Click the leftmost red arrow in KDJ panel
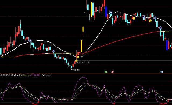Viewport: 172px width, 105px height. click(38, 102)
